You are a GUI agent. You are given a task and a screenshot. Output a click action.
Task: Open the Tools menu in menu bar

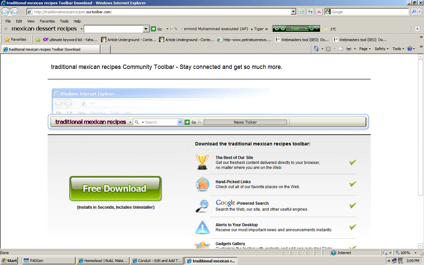64,21
